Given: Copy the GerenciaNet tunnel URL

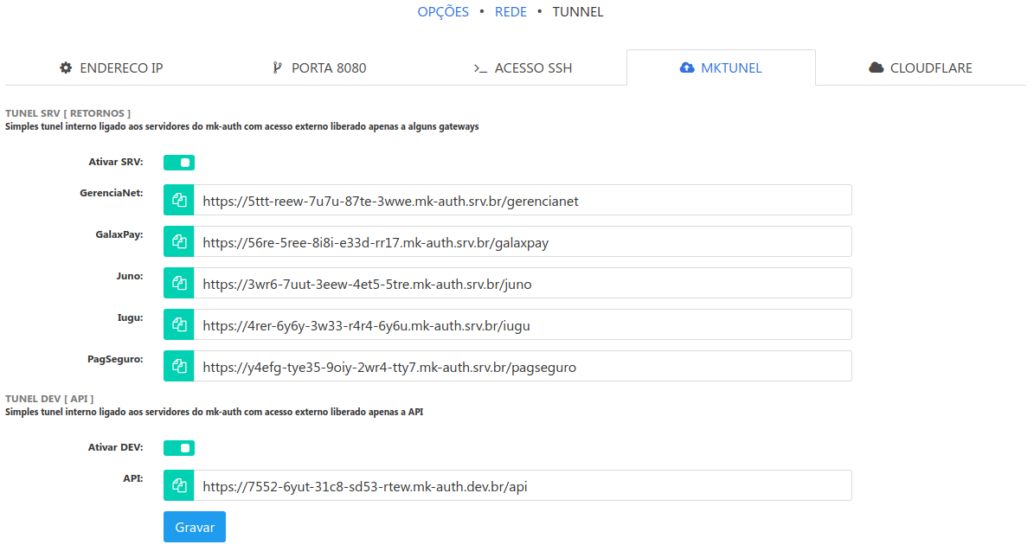Looking at the screenshot, I should click(x=179, y=200).
